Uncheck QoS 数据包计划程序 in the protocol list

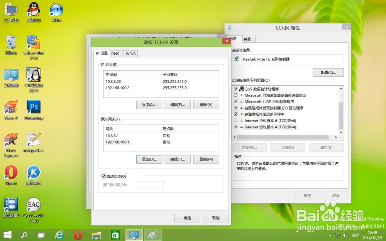click(235, 88)
